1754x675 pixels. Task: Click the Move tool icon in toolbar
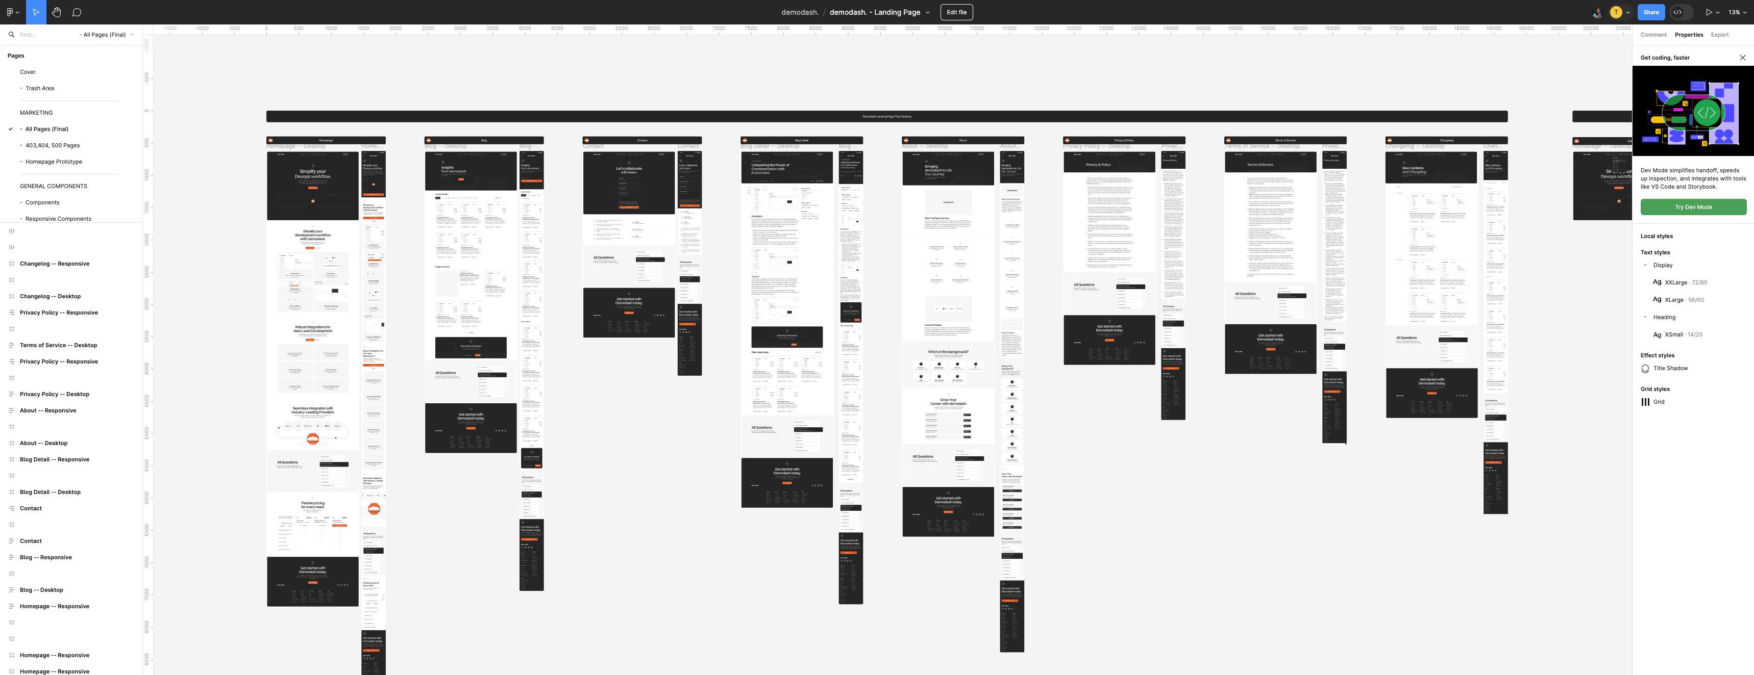[35, 11]
